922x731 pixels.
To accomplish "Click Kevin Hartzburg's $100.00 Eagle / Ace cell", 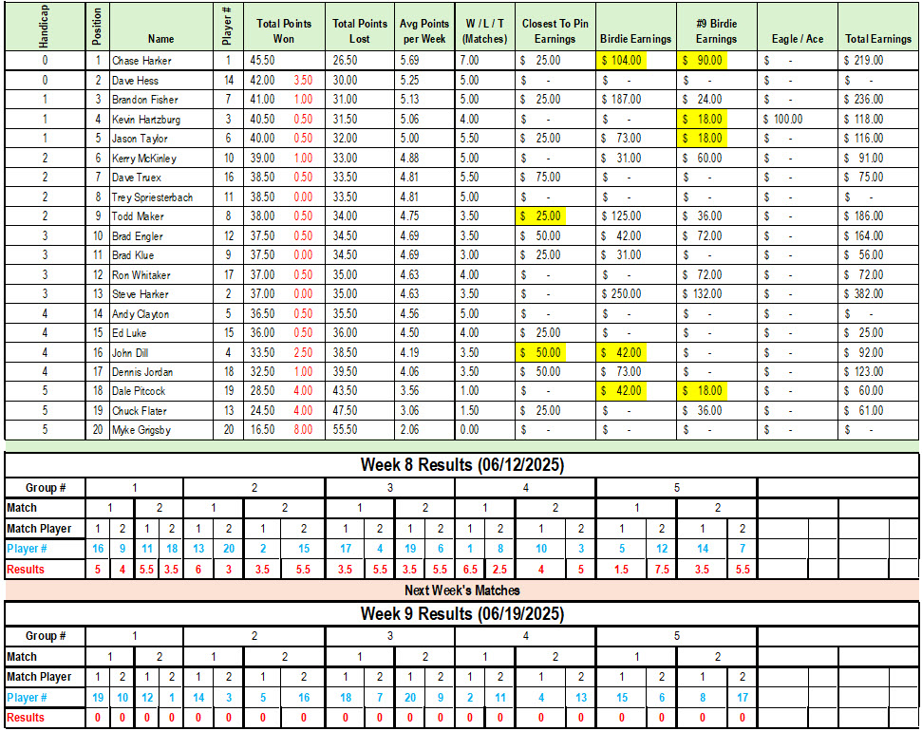I will point(798,120).
